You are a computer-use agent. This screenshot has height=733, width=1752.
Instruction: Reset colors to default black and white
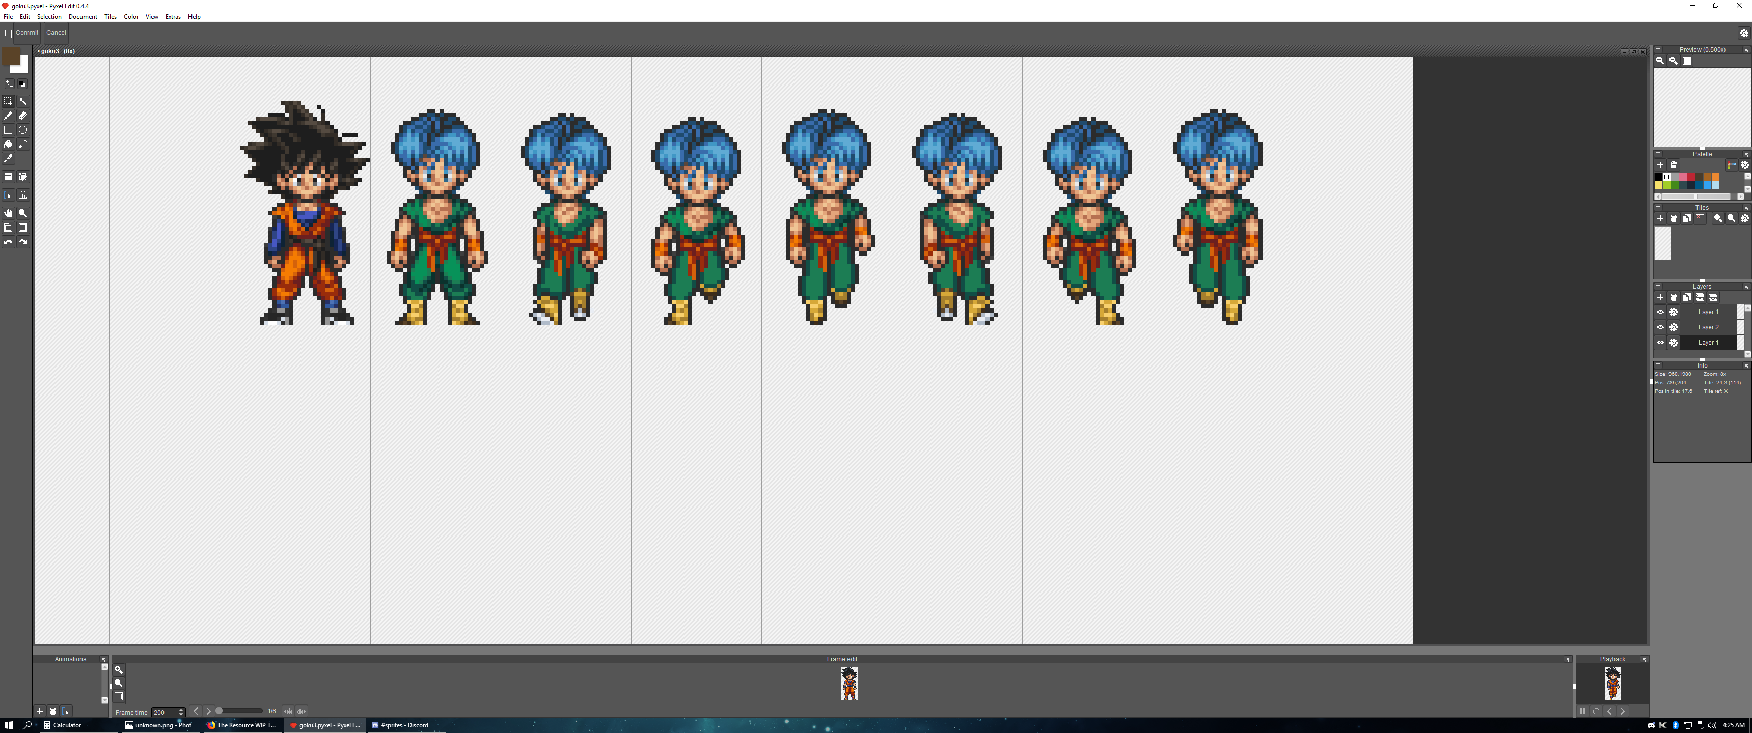(x=22, y=83)
